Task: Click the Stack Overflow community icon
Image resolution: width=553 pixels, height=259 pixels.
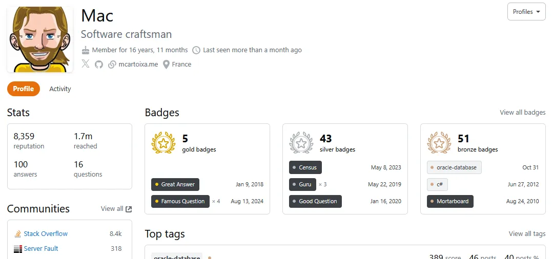Action: pos(18,234)
